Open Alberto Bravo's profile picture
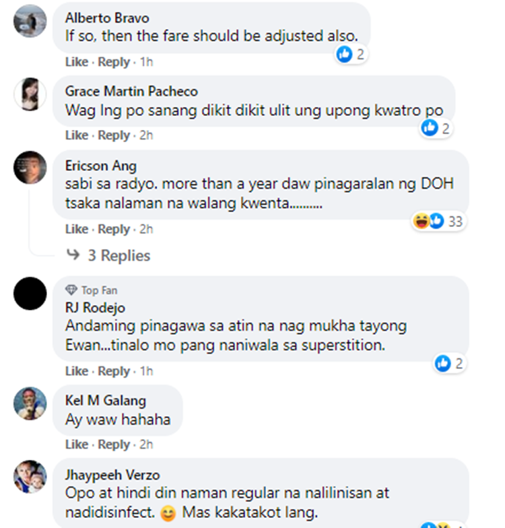This screenshot has width=505, height=528. click(30, 21)
